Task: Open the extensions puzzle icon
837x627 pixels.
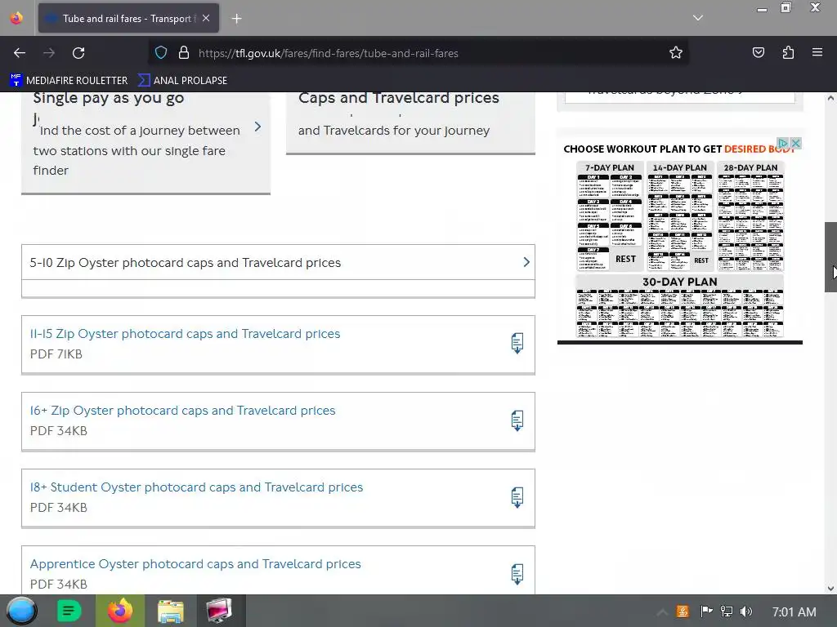Action: click(788, 53)
